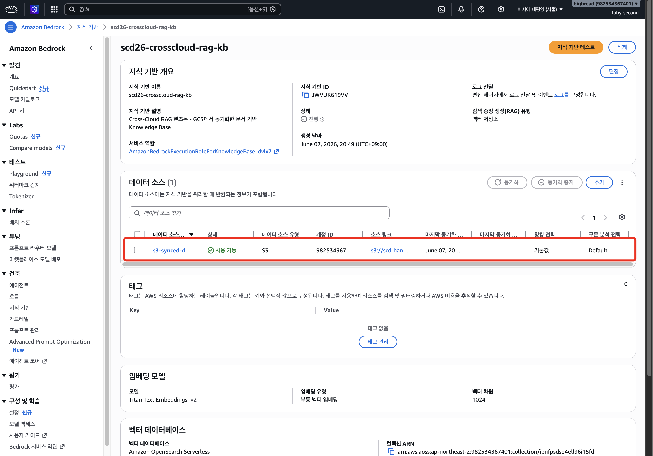Check the select-all data sources checkbox
The image size is (653, 456).
click(137, 234)
